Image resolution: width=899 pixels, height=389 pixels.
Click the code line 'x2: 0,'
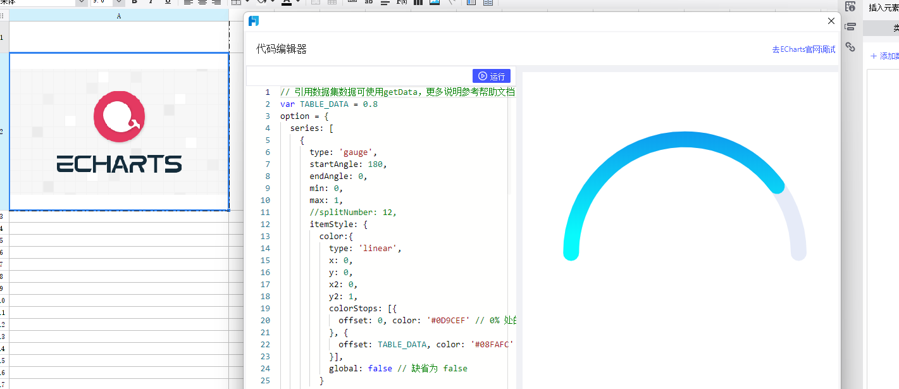click(x=344, y=284)
